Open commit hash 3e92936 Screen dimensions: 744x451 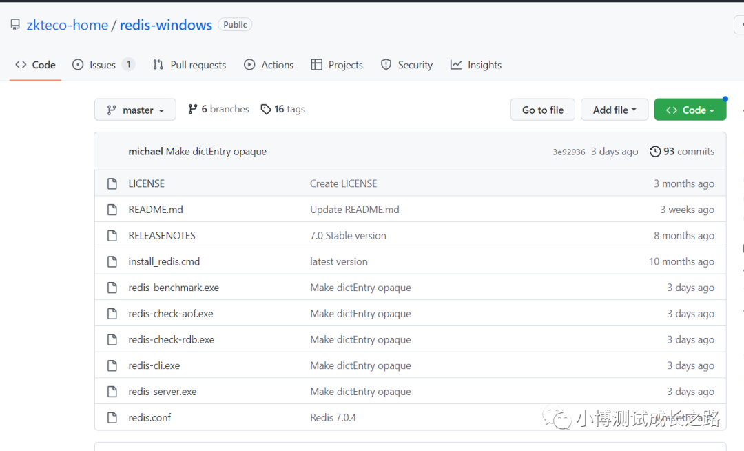coord(569,152)
